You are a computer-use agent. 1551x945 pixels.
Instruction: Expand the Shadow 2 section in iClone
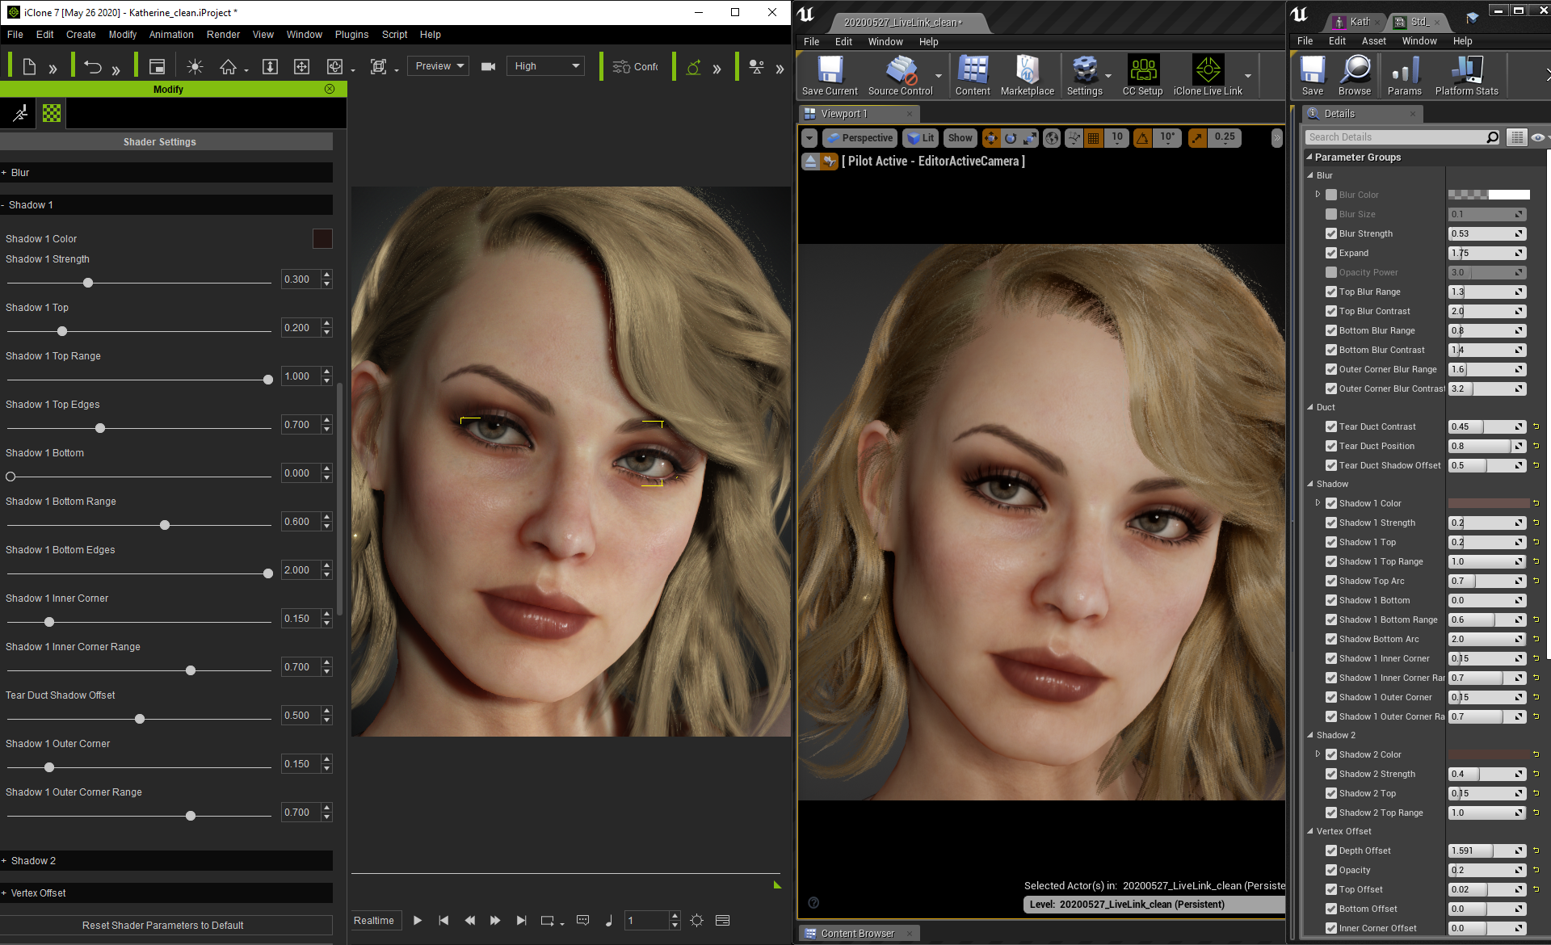[x=33, y=861]
